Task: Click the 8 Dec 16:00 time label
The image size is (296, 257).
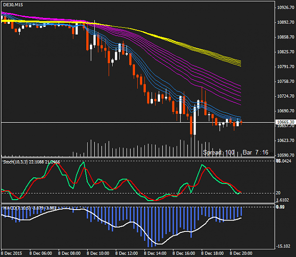Action: (x=184, y=253)
